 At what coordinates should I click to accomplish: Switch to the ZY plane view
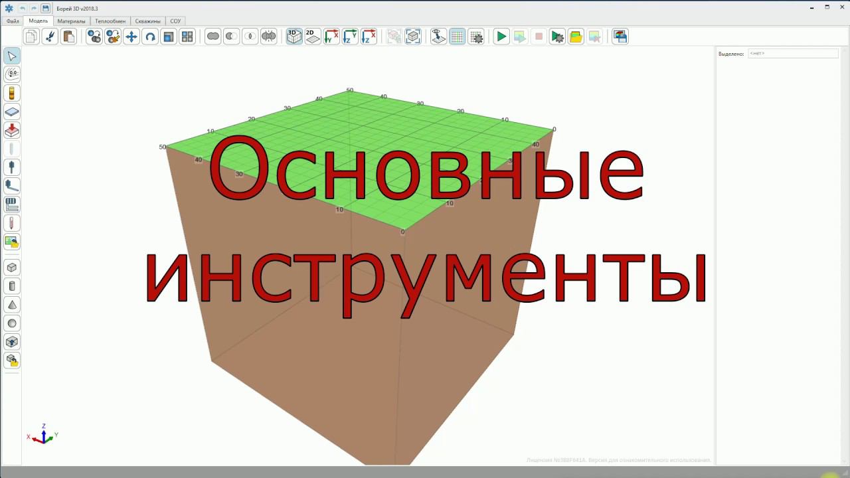click(x=350, y=37)
